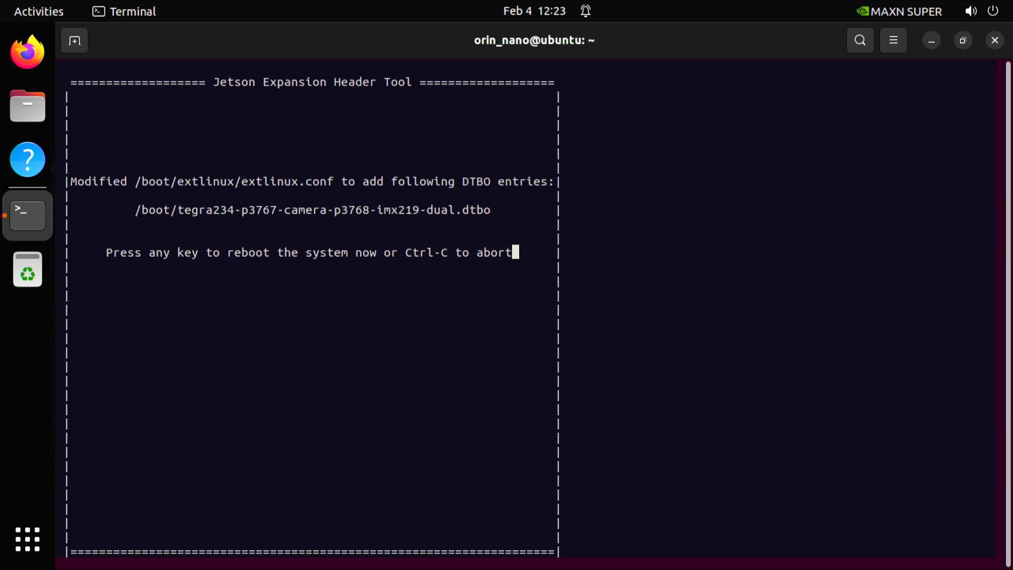The height and width of the screenshot is (570, 1013).
Task: Open Firefox from the dock
Action: pos(27,51)
